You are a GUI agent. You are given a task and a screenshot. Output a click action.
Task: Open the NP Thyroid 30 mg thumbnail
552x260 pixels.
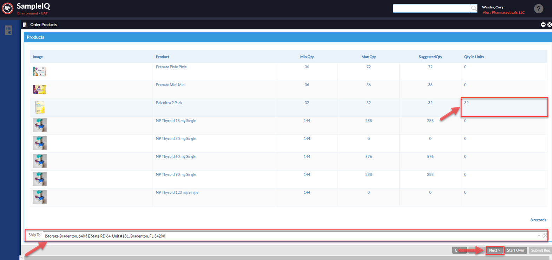click(40, 143)
